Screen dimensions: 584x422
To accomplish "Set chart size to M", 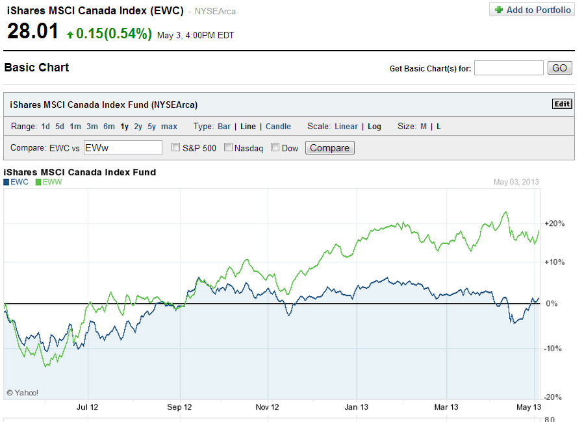I will (x=424, y=127).
